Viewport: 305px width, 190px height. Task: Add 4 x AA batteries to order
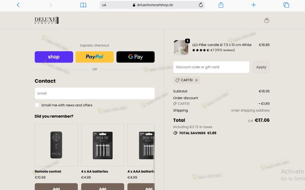click(102, 187)
